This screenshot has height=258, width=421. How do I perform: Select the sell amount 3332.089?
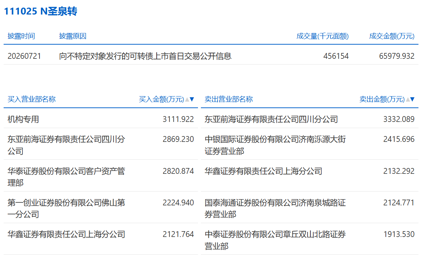point(399,119)
